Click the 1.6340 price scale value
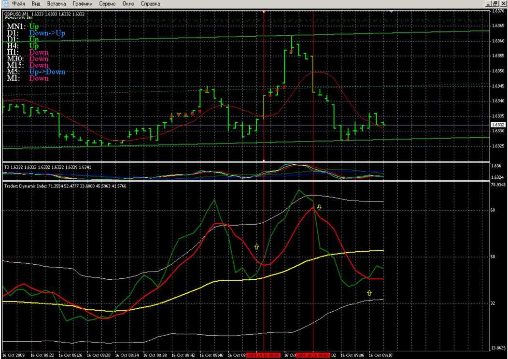This screenshot has height=359, width=508. 498,101
